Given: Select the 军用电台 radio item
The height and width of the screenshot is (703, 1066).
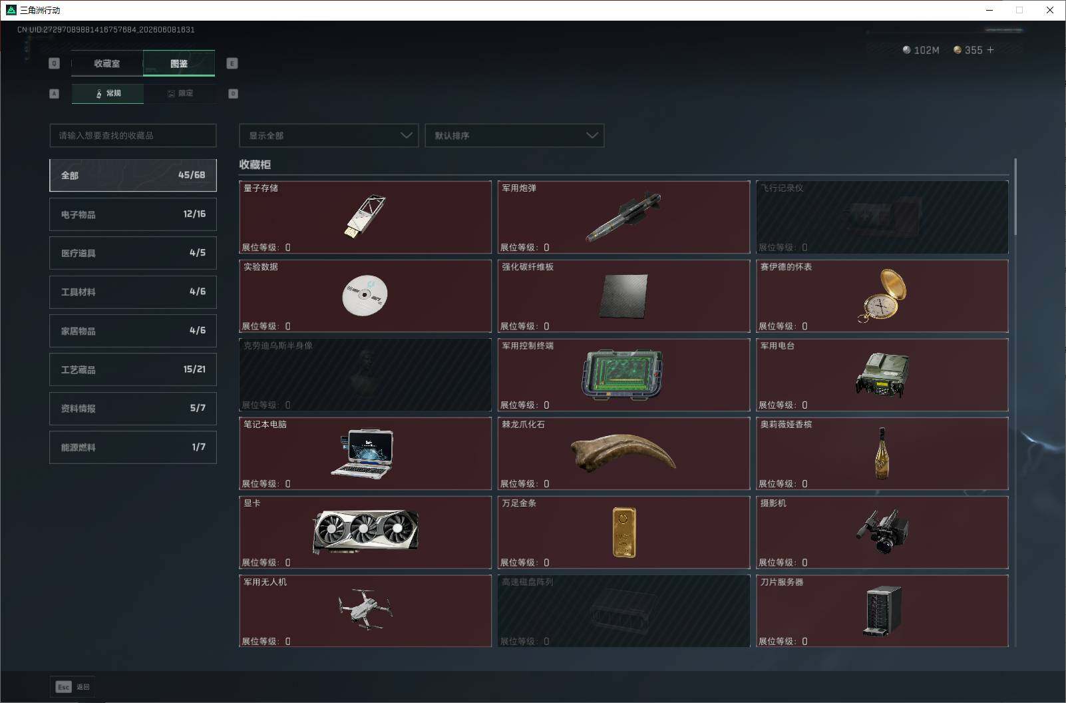Looking at the screenshot, I should pyautogui.click(x=882, y=375).
